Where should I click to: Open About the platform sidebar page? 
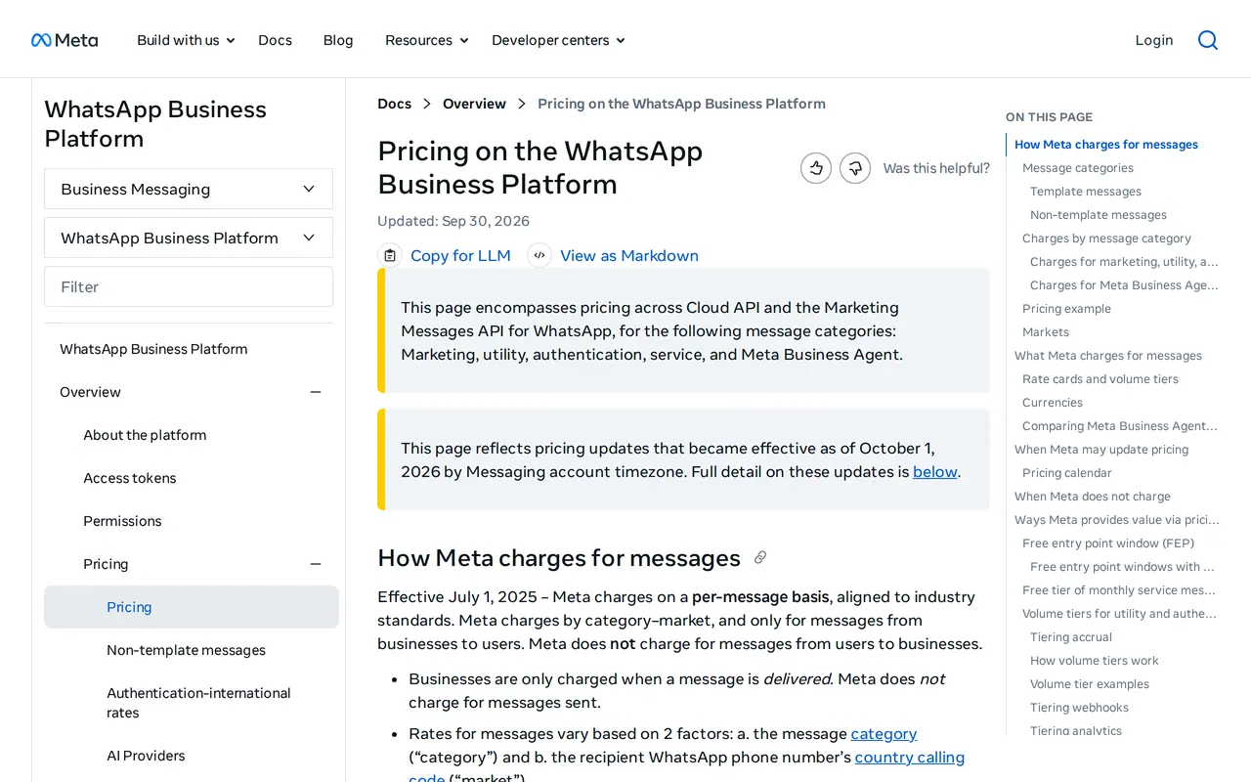point(145,435)
